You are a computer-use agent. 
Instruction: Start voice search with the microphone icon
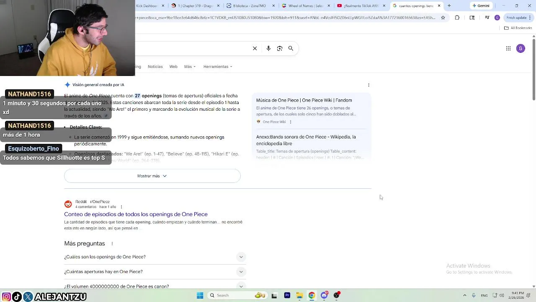(x=268, y=48)
